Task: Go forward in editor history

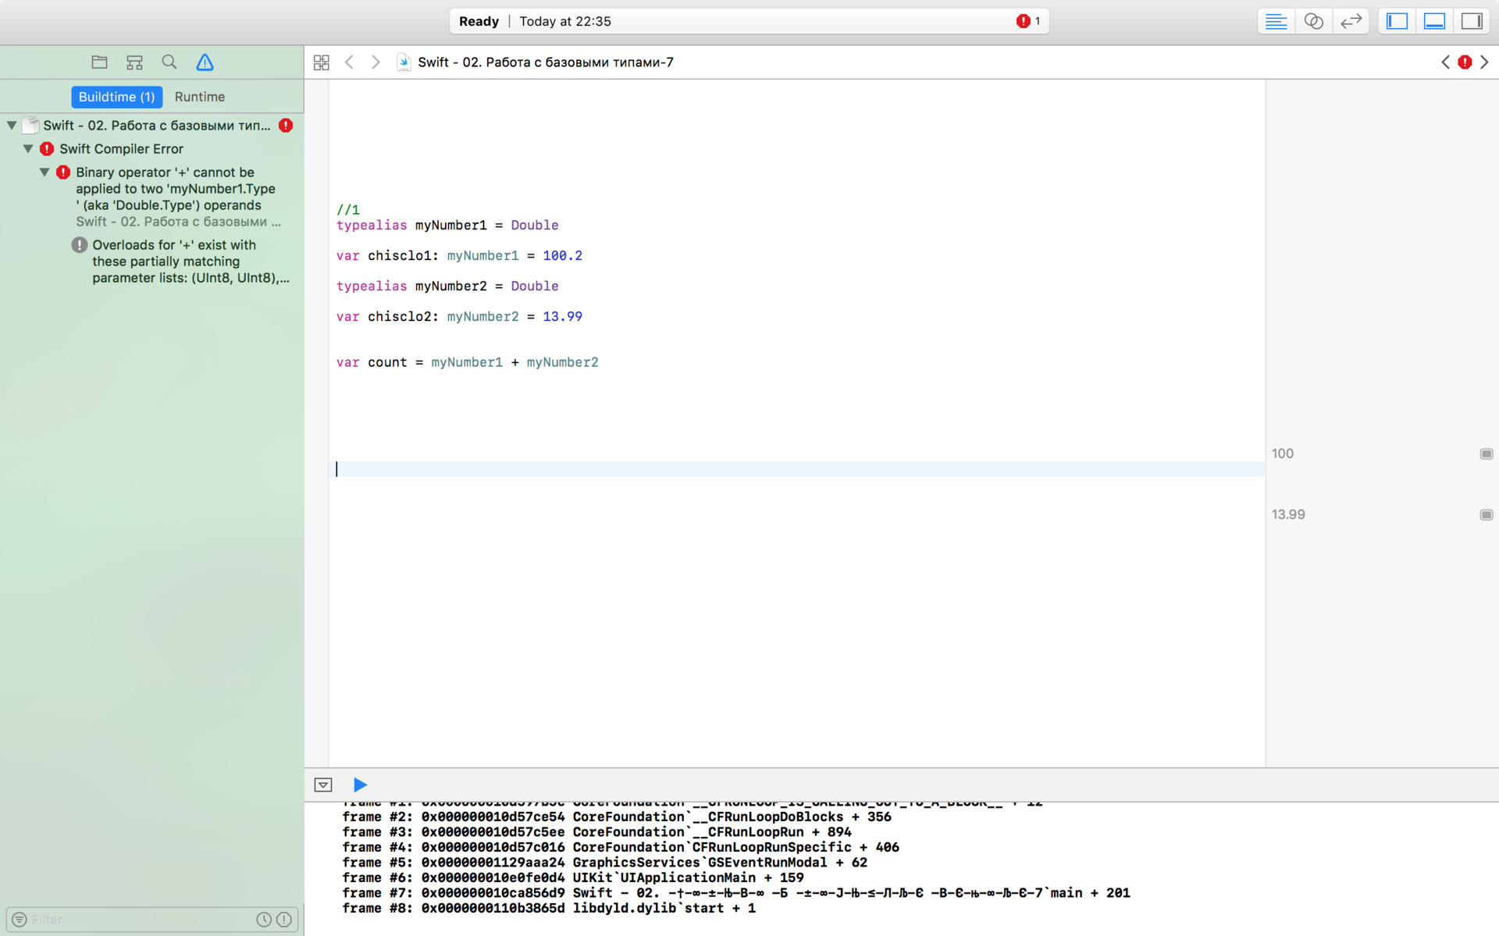Action: (x=376, y=62)
